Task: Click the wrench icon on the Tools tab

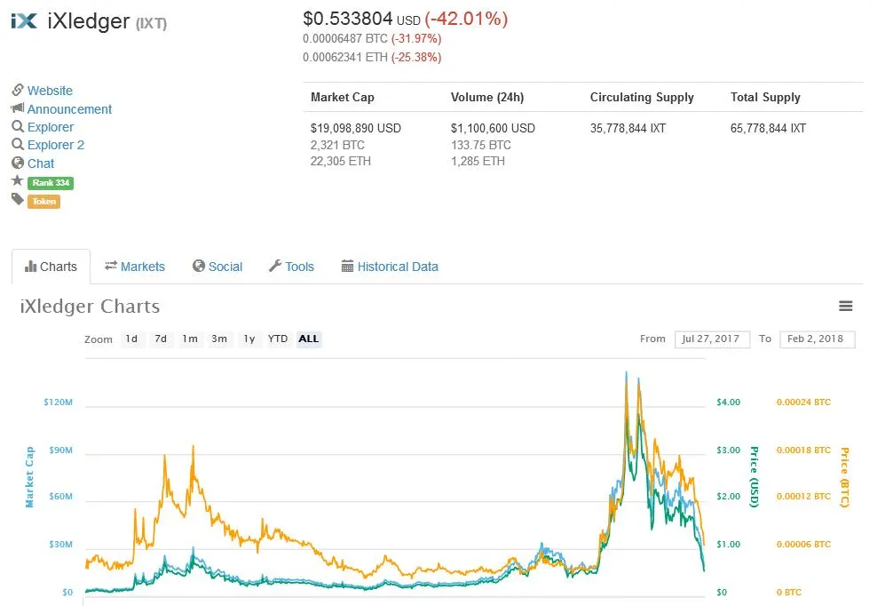Action: click(275, 266)
